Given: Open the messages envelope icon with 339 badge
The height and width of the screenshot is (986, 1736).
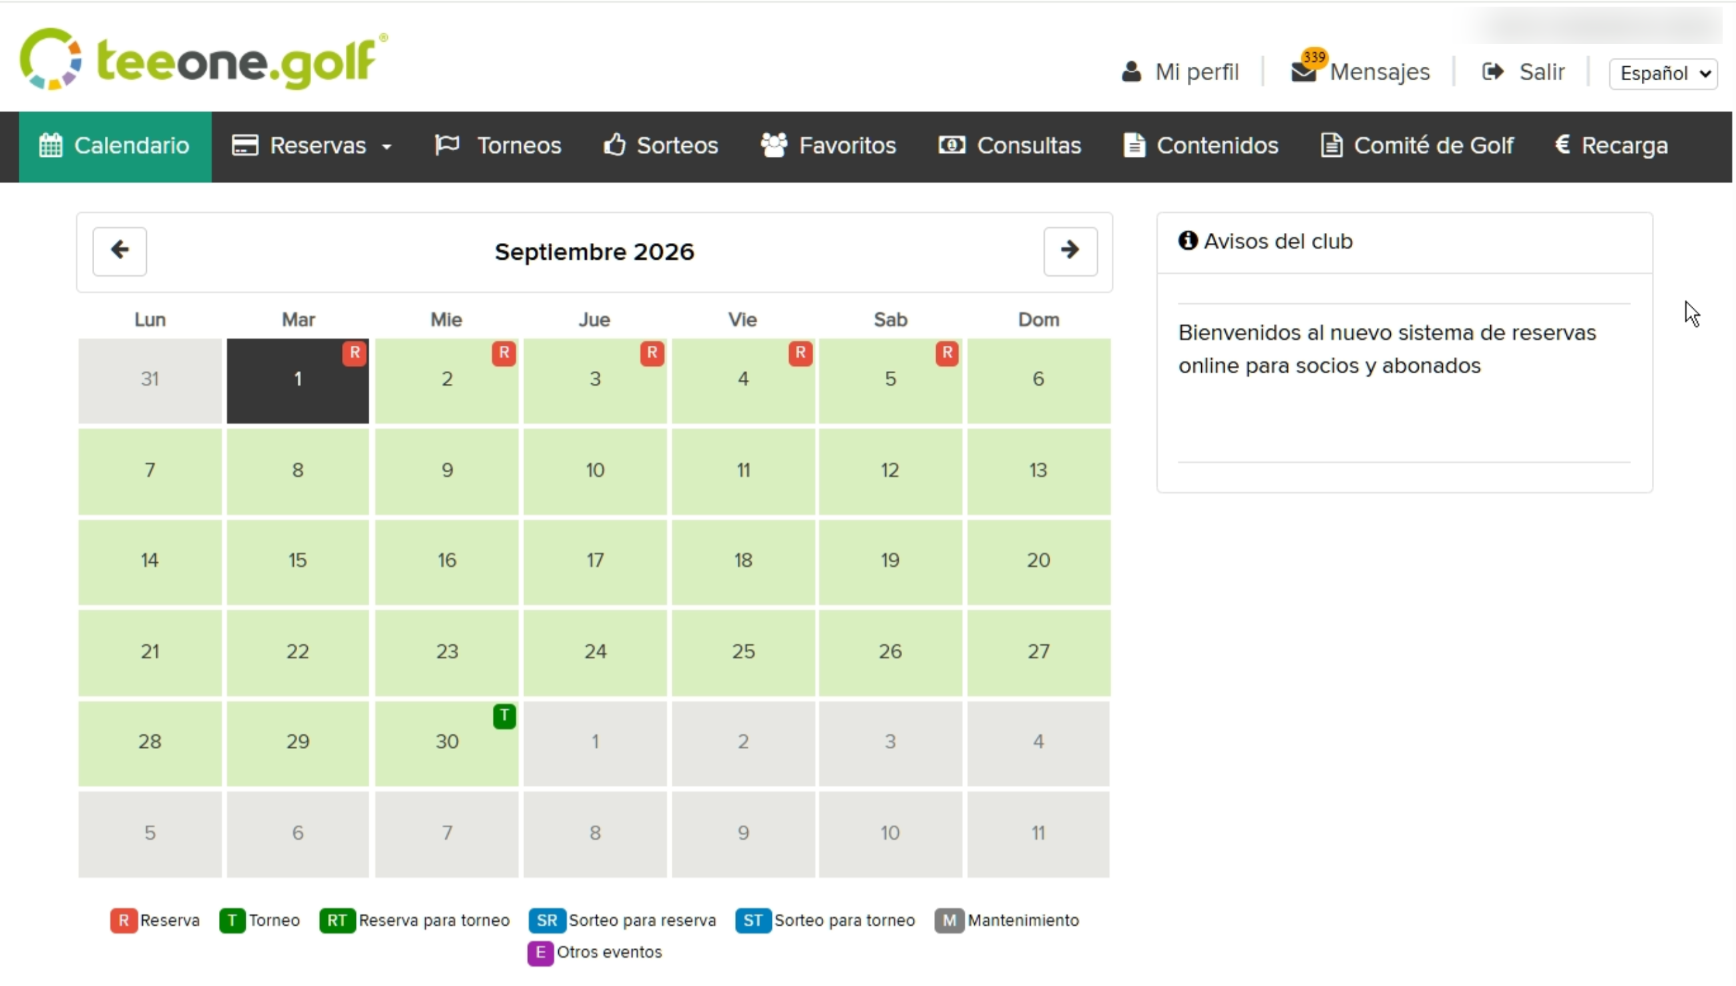Looking at the screenshot, I should click(x=1305, y=71).
